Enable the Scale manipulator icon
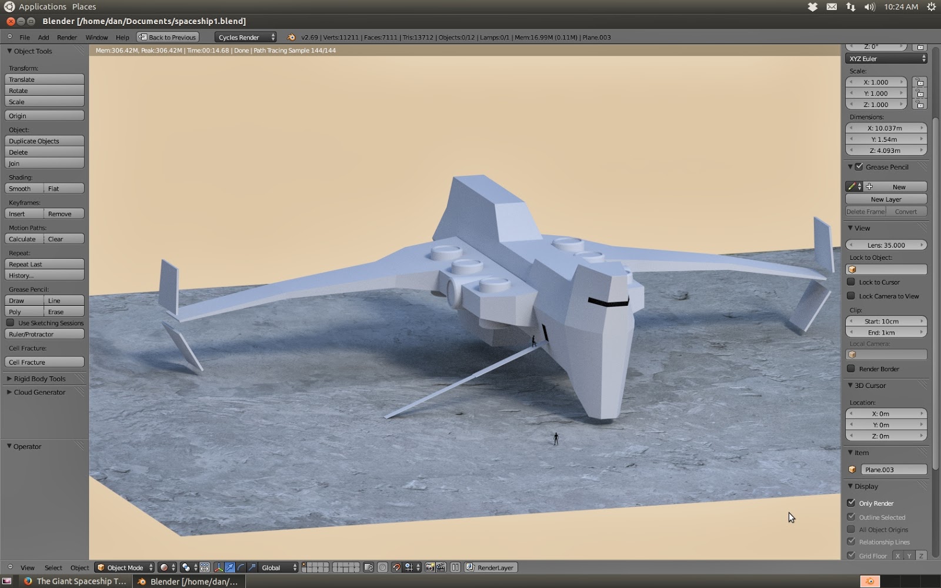941x588 pixels. [251, 567]
